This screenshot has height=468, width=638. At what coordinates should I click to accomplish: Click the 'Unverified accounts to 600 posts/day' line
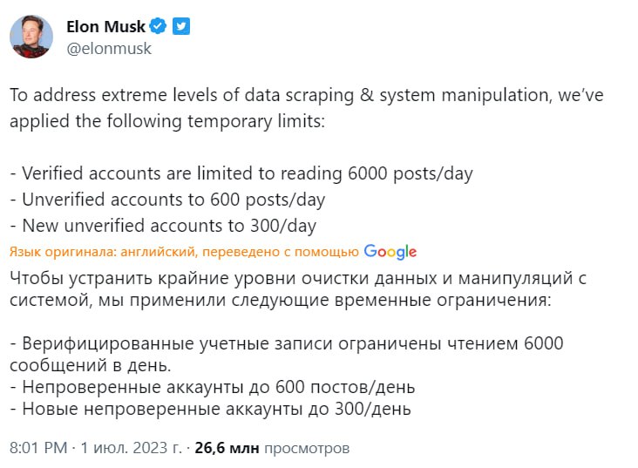tap(167, 199)
